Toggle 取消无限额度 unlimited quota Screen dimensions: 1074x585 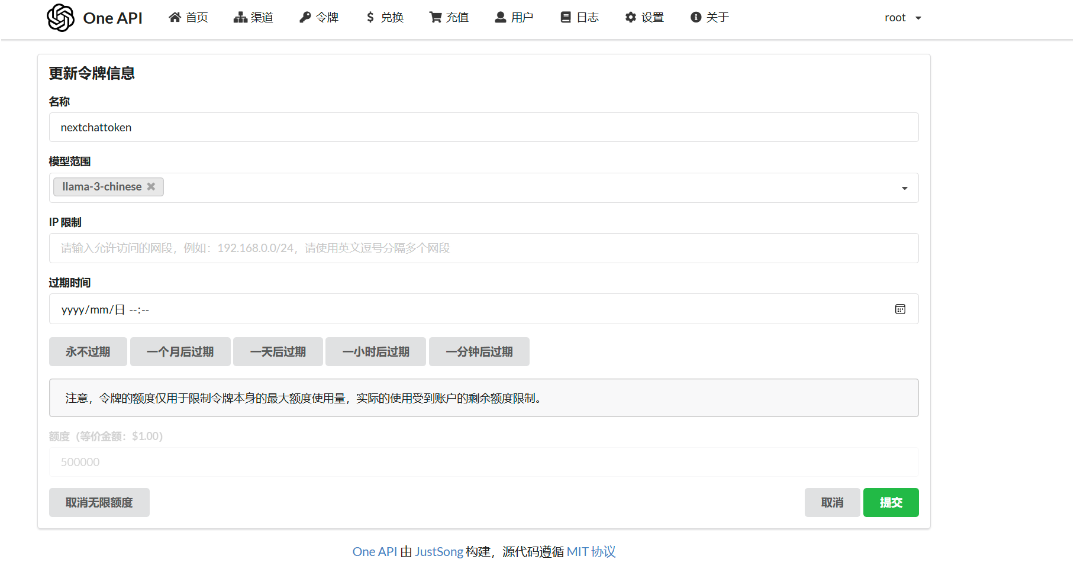(x=99, y=503)
